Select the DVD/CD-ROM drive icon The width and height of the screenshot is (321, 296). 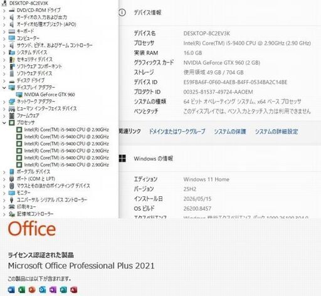pos(12,10)
